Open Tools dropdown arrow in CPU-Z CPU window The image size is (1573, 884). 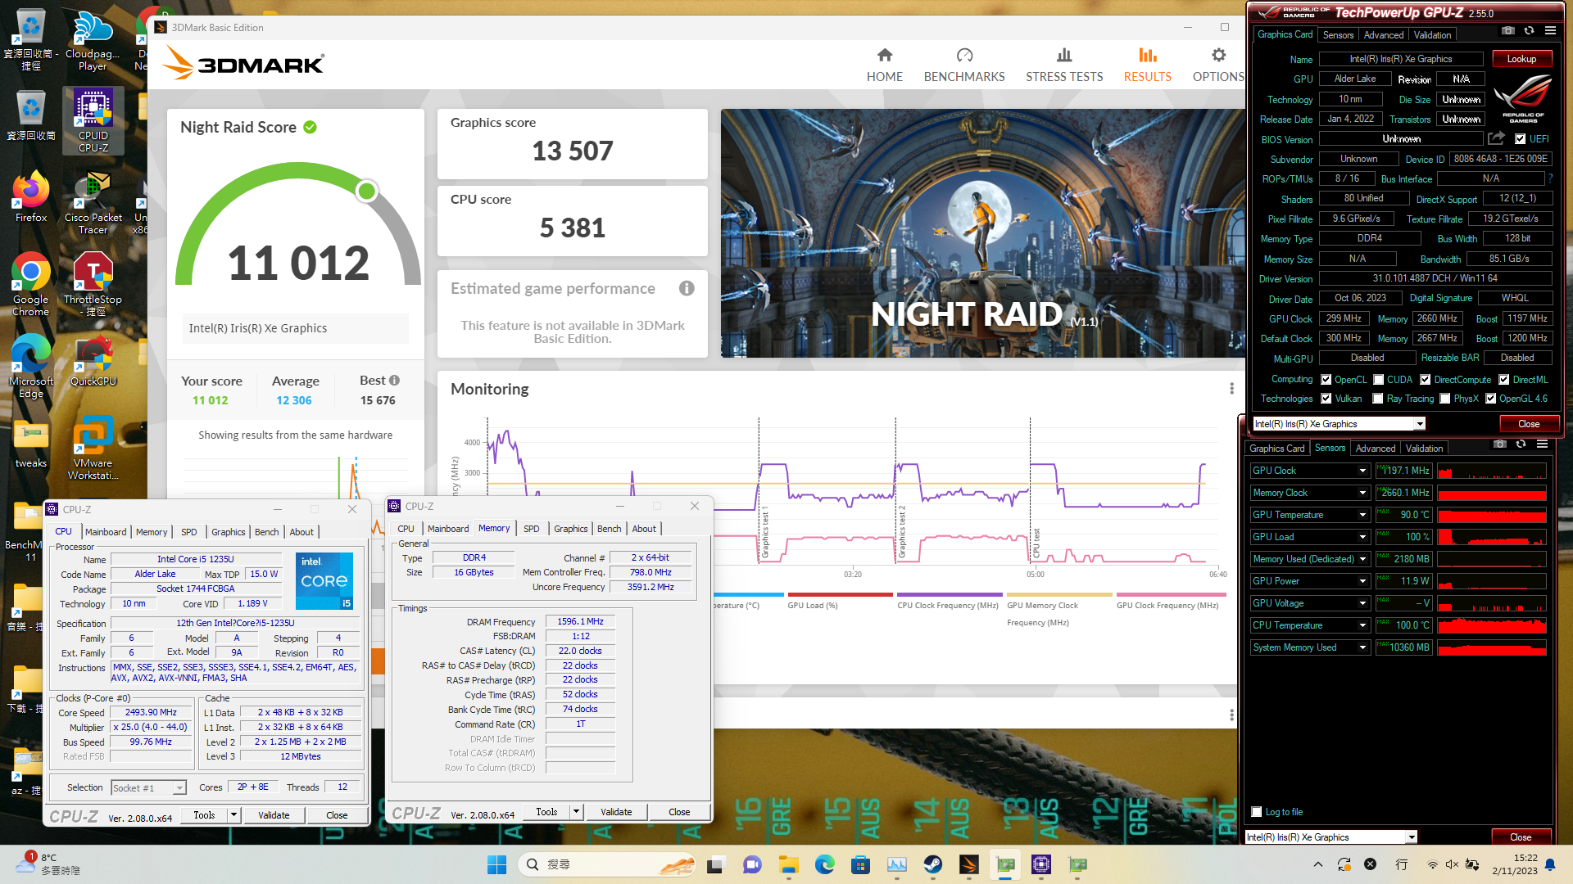click(233, 815)
